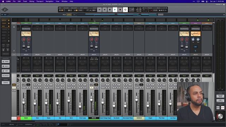Stop the transport
The height and width of the screenshot is (127, 226).
pyautogui.click(x=110, y=10)
